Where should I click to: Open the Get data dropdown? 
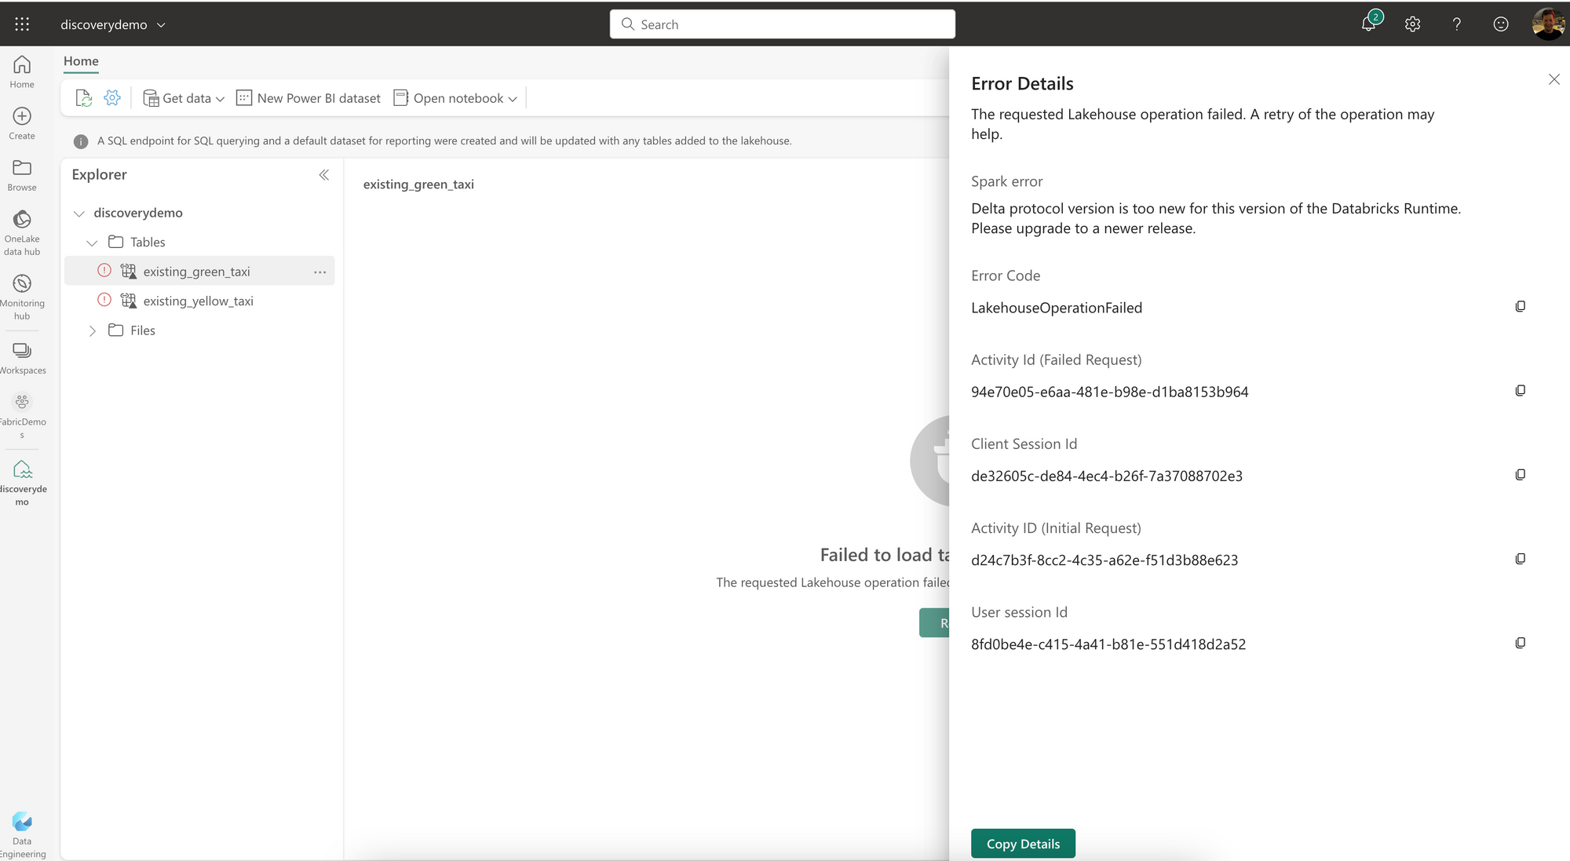point(184,98)
